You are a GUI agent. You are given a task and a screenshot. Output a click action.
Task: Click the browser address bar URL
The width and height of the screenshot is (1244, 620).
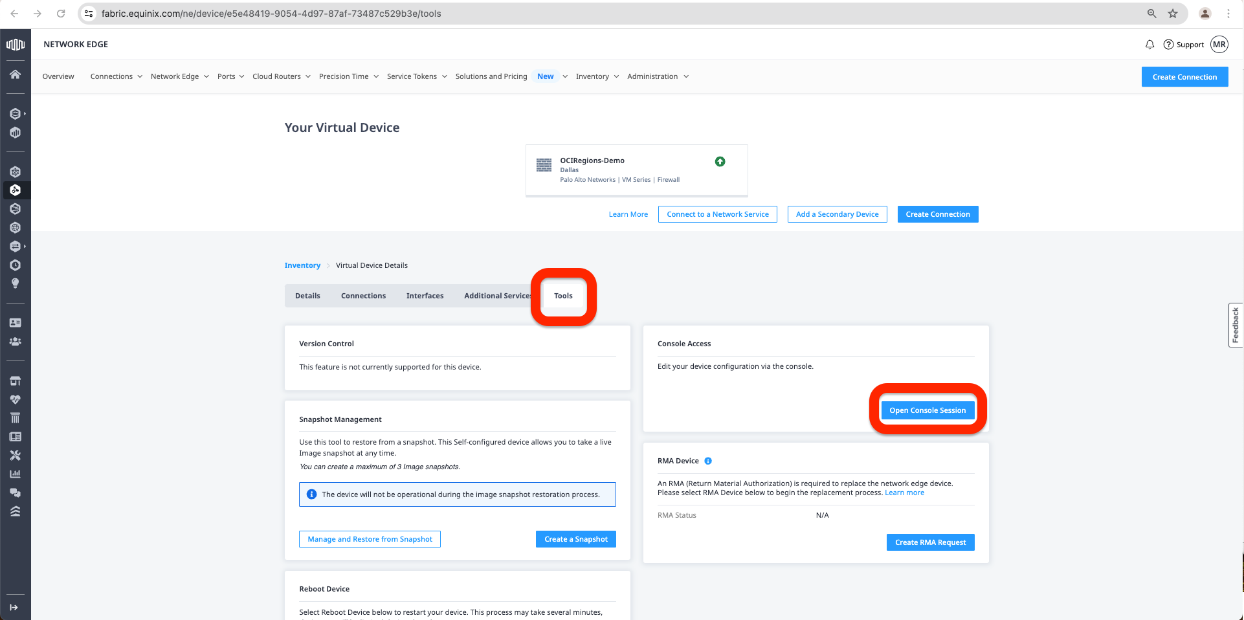(271, 14)
